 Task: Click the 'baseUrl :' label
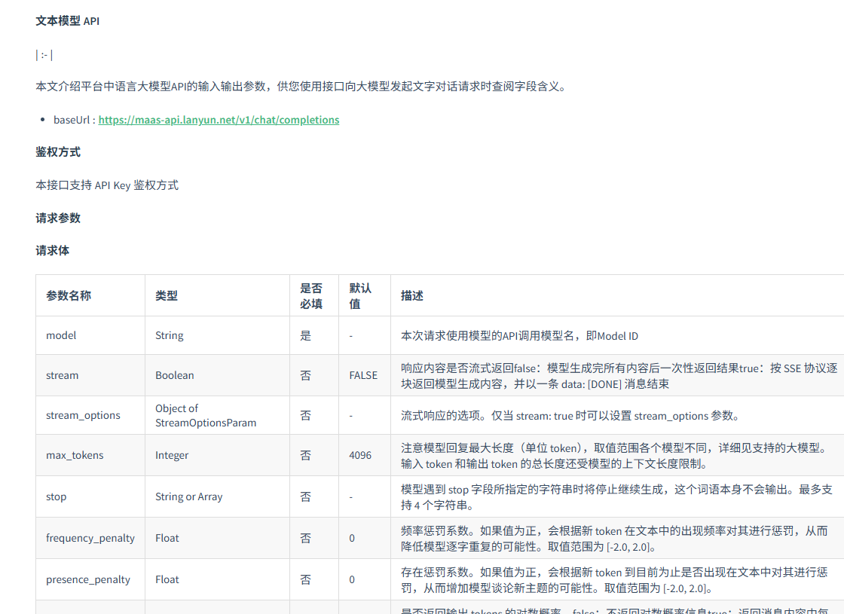(x=75, y=120)
